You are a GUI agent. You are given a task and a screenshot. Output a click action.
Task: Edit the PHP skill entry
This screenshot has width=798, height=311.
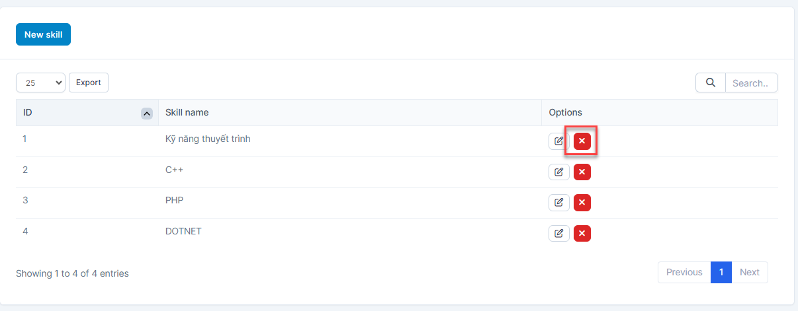pyautogui.click(x=558, y=203)
